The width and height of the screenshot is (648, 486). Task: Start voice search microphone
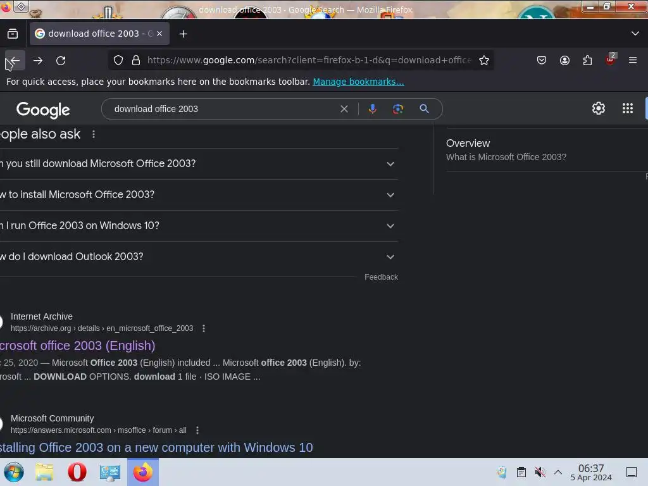pos(372,109)
